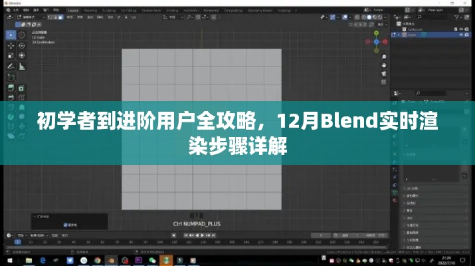Screen dimensions: 475x266
Task: Select the Extrude Region tool
Action: (x=11, y=88)
